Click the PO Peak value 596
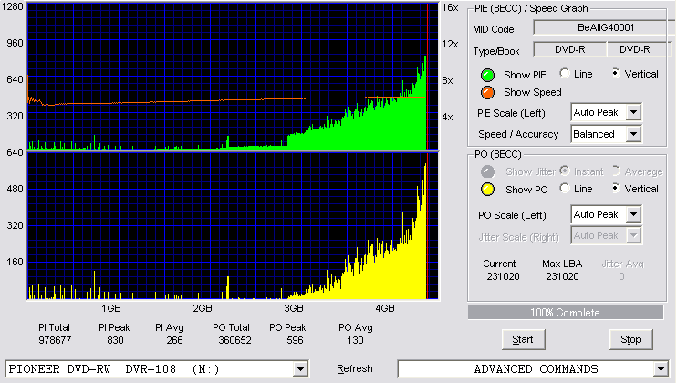This screenshot has height=383, width=677. tap(295, 341)
